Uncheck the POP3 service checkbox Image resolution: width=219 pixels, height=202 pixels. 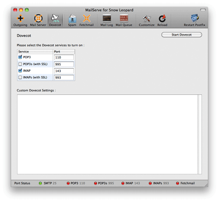click(20, 57)
